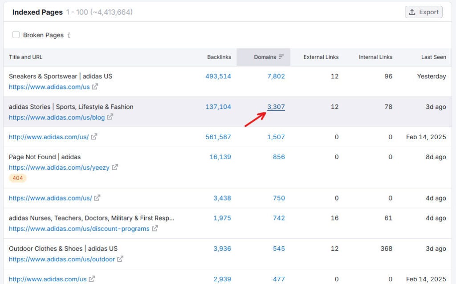
Task: Open the 493,514 backlinks link
Action: point(218,76)
